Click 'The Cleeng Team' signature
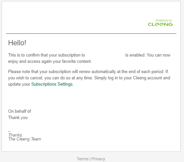The height and width of the screenshot is (162, 184). pyautogui.click(x=24, y=139)
